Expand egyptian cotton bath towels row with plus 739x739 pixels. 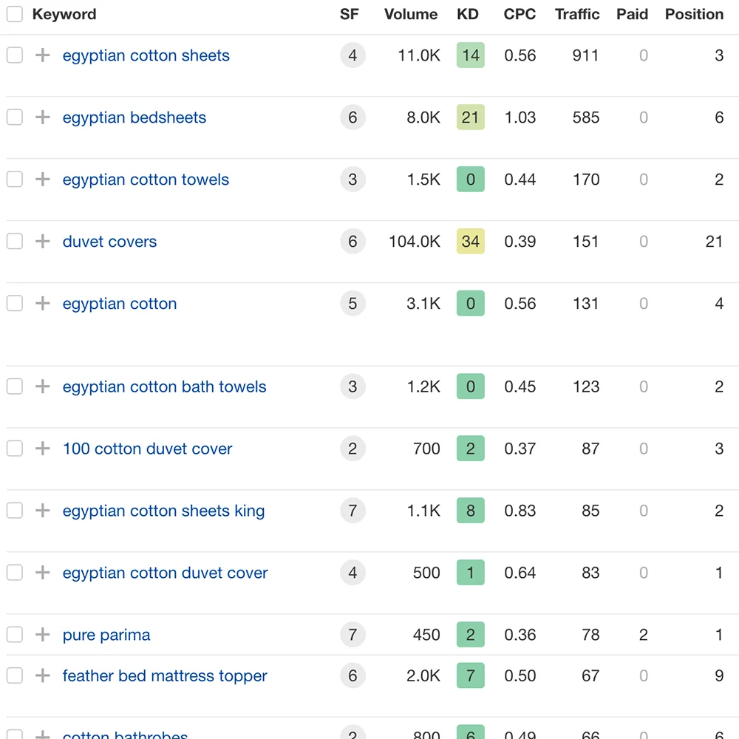pyautogui.click(x=43, y=386)
